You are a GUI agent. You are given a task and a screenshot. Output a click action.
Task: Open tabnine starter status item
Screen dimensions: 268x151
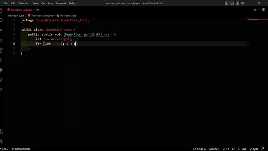[x=21, y=149]
